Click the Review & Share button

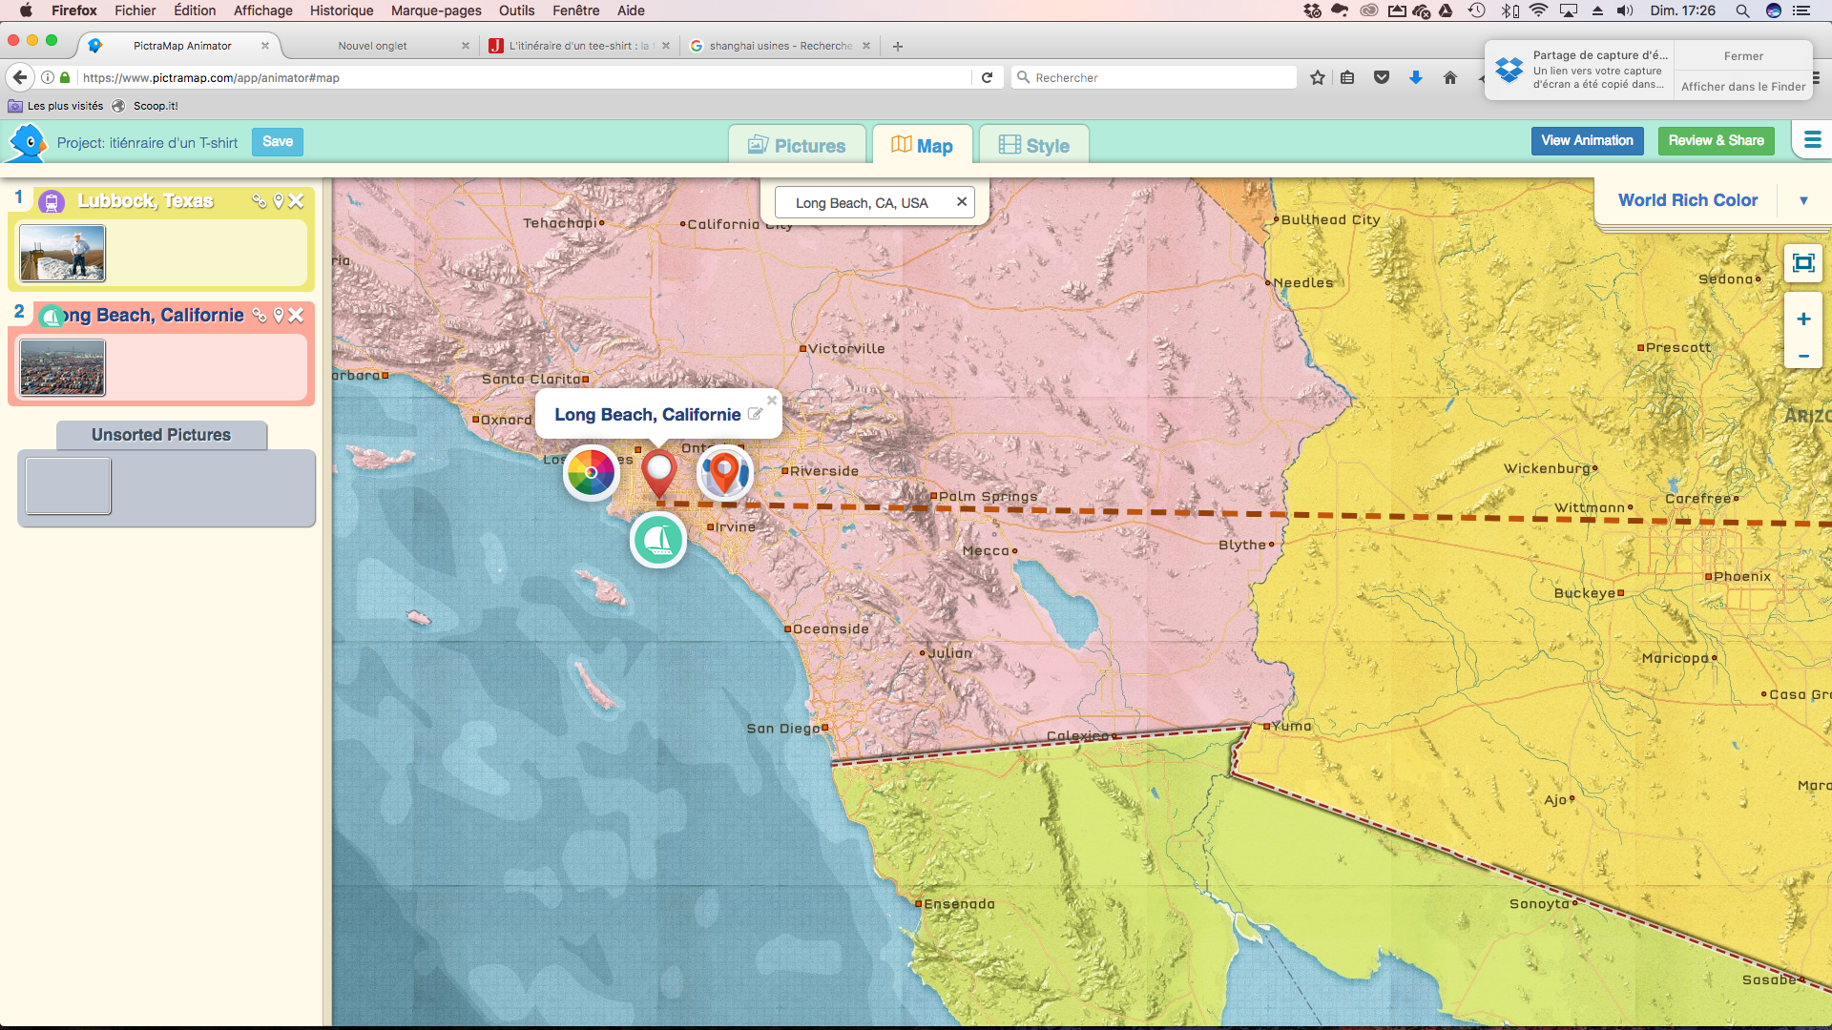[1716, 141]
